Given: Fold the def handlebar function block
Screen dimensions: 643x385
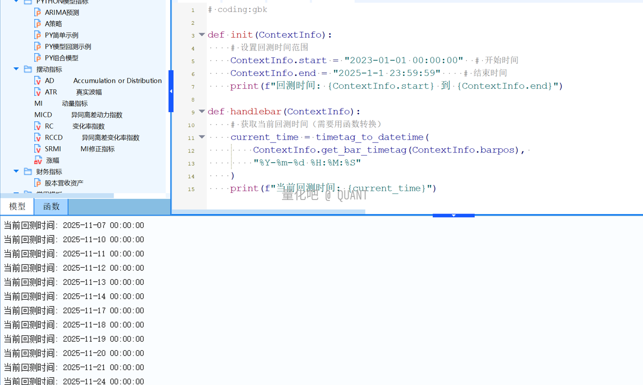Looking at the screenshot, I should tap(202, 111).
